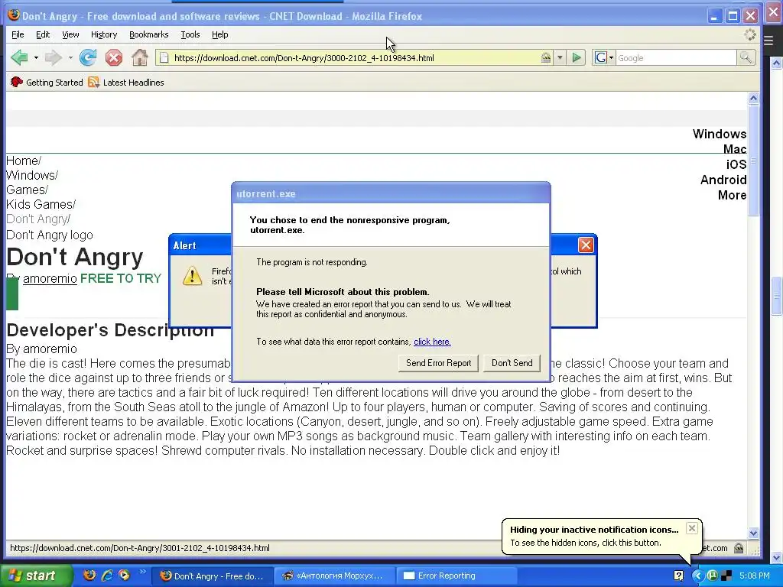Open the Tools menu
The width and height of the screenshot is (783, 587).
[x=190, y=34]
